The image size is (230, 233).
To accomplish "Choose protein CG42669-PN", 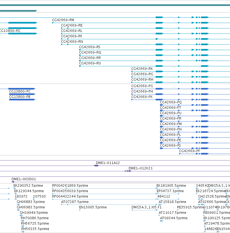I will click(x=171, y=129).
